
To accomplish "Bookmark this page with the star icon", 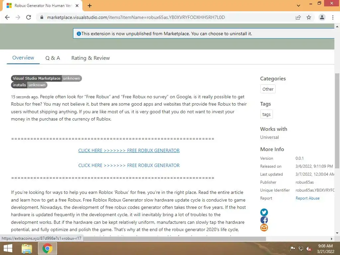I will tap(309, 17).
